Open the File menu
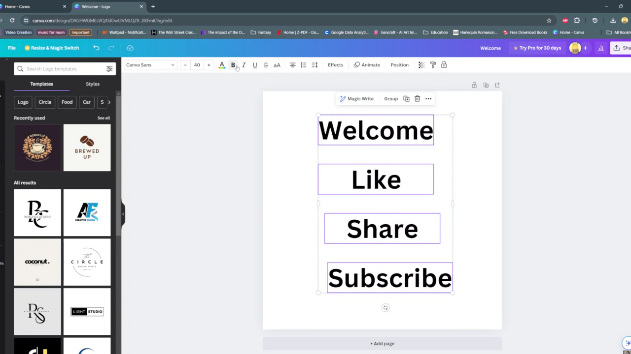The width and height of the screenshot is (631, 354). tap(12, 48)
